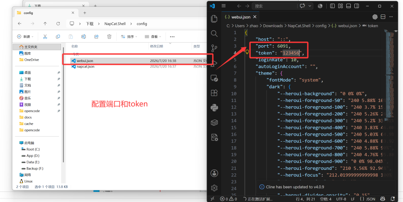Open problems panel from errors and warnings indicator

[229, 199]
